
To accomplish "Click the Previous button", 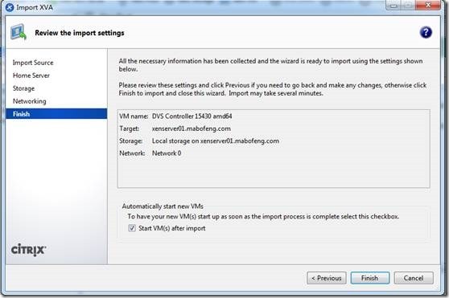I will 327,278.
